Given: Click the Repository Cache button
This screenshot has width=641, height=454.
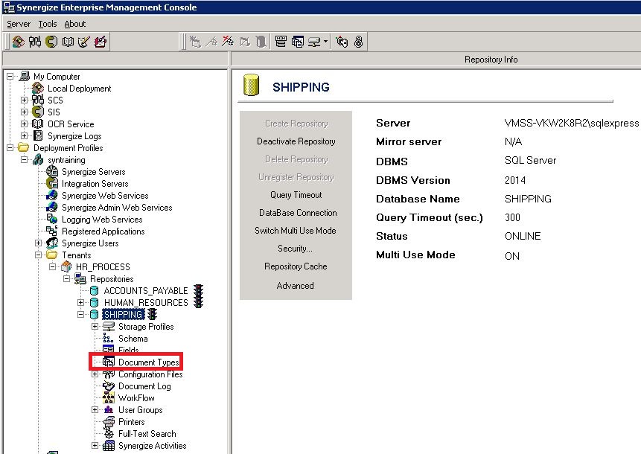Looking at the screenshot, I should (x=296, y=266).
